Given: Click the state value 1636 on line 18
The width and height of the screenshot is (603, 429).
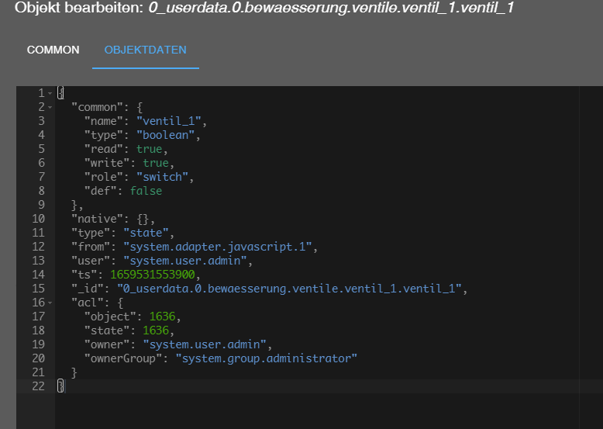Looking at the screenshot, I should 156,330.
